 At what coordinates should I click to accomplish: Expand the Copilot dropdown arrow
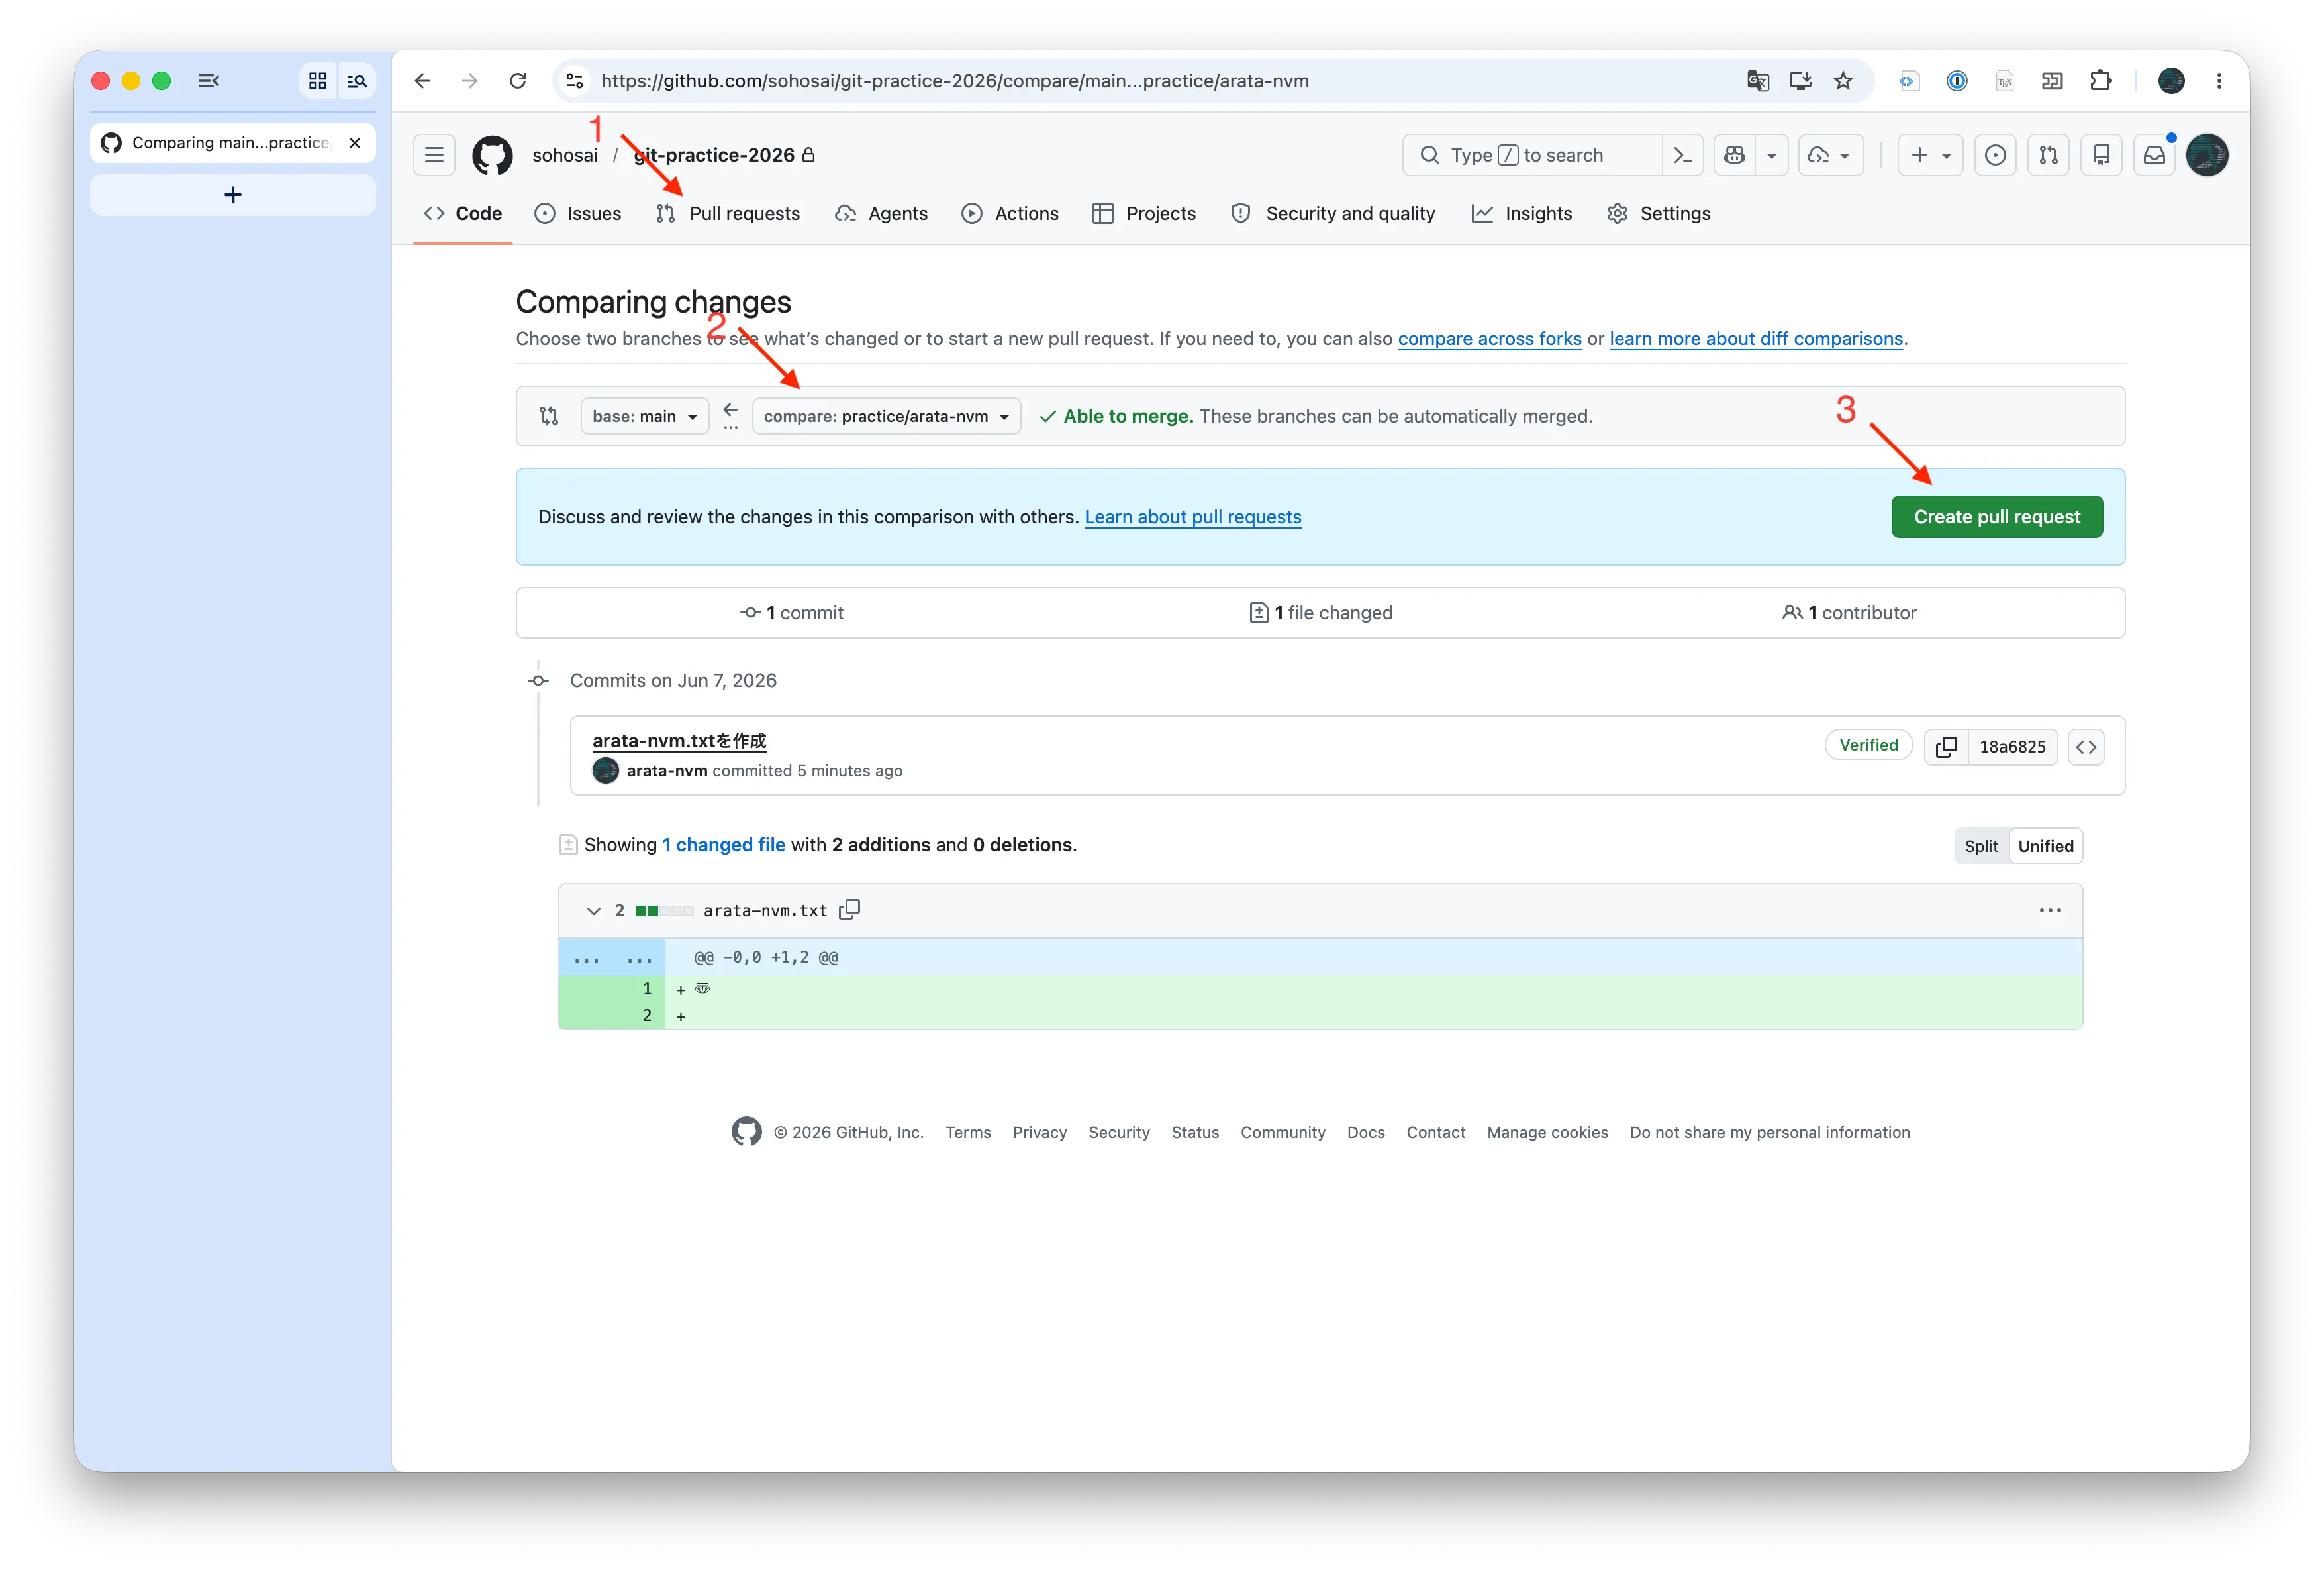[x=1771, y=155]
